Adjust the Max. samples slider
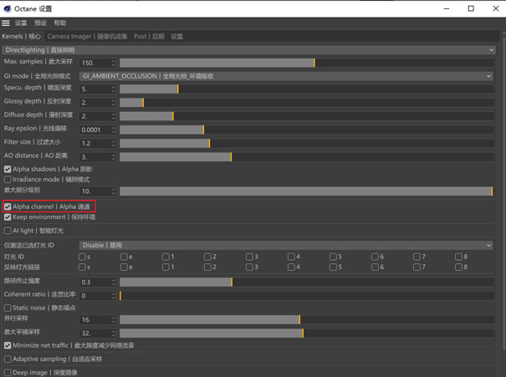506x377 pixels. [x=307, y=63]
